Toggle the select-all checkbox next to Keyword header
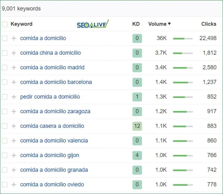The height and width of the screenshot is (194, 223). point(4,24)
